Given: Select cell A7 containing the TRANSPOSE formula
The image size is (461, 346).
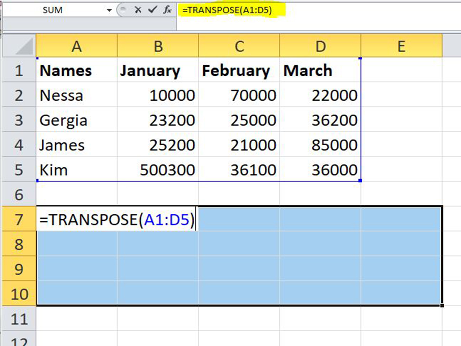Looking at the screenshot, I should [76, 219].
